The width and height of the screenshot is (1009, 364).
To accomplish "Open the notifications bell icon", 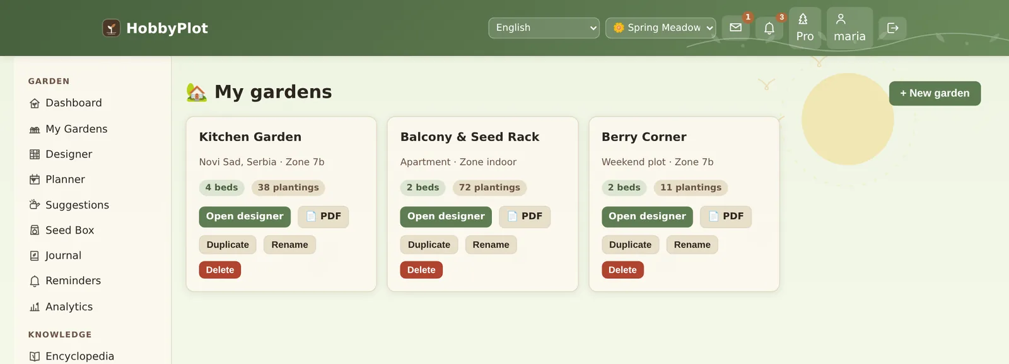I will point(769,28).
